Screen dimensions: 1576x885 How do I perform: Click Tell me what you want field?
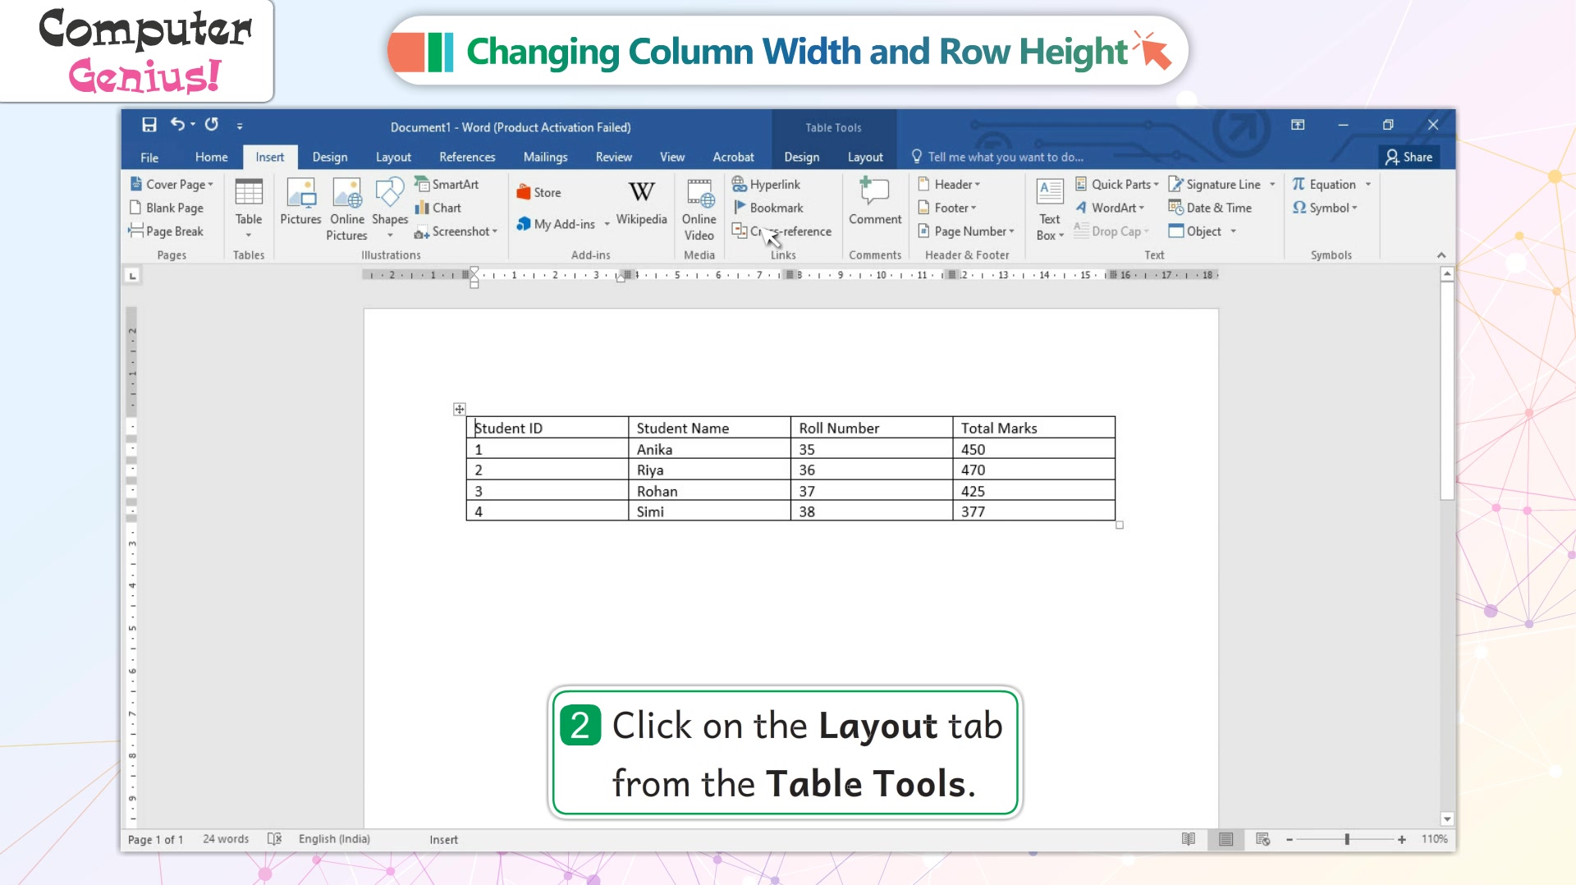click(x=997, y=157)
